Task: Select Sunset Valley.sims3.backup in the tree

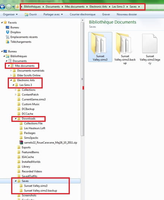Action: [41, 191]
